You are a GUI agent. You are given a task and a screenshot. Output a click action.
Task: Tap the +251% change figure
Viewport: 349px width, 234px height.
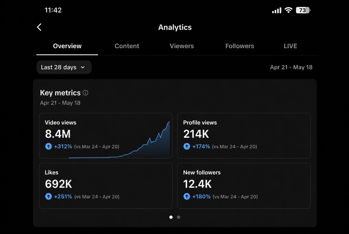point(63,197)
